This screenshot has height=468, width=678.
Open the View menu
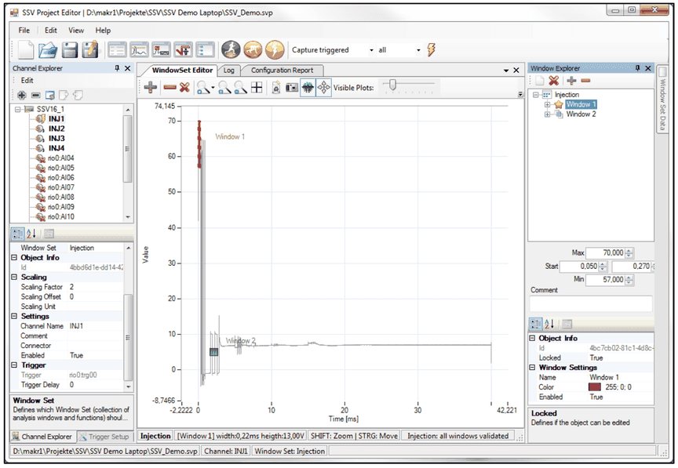[x=76, y=31]
